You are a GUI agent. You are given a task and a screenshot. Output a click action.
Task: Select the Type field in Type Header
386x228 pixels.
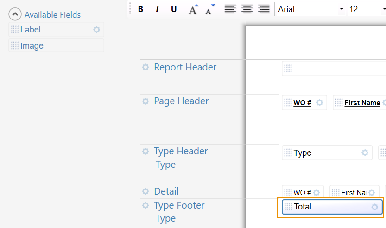(327, 152)
